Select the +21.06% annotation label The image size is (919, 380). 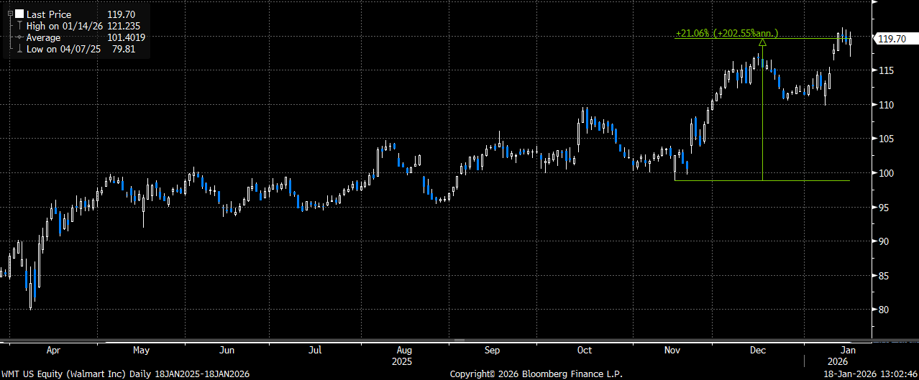[x=726, y=33]
